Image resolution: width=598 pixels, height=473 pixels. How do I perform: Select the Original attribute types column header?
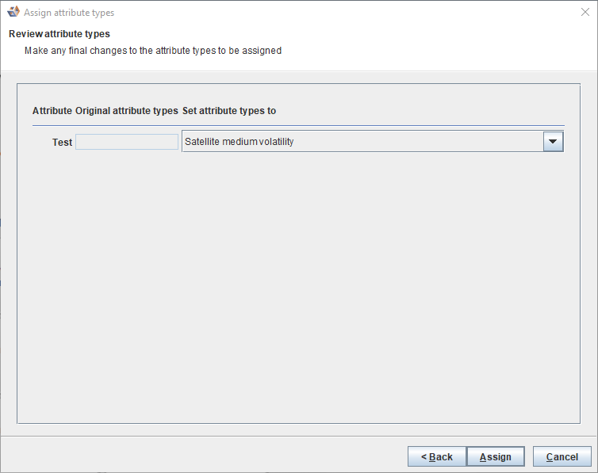127,111
